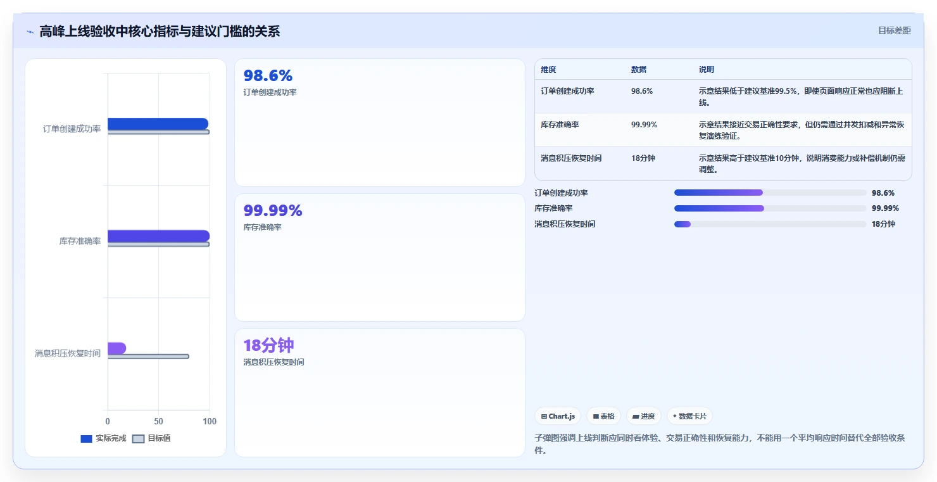937x482 pixels.
Task: Select the 99.99% data card value
Action: pyautogui.click(x=273, y=210)
